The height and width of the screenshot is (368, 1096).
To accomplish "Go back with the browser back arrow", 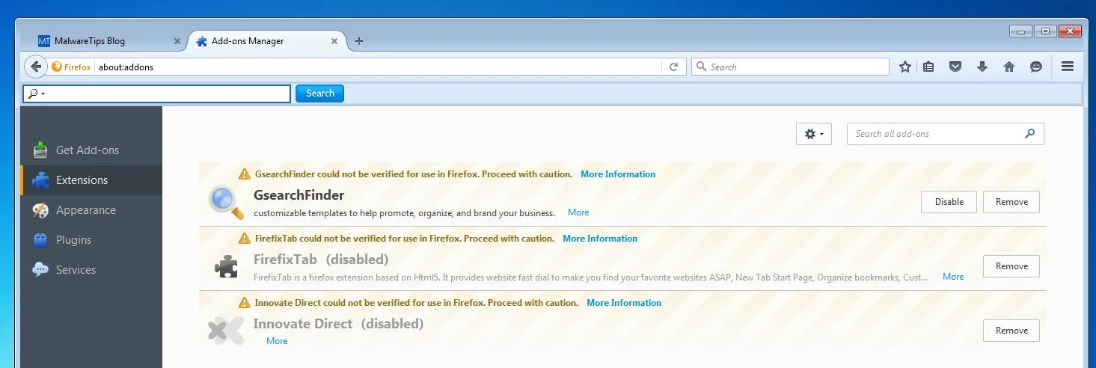I will point(35,67).
